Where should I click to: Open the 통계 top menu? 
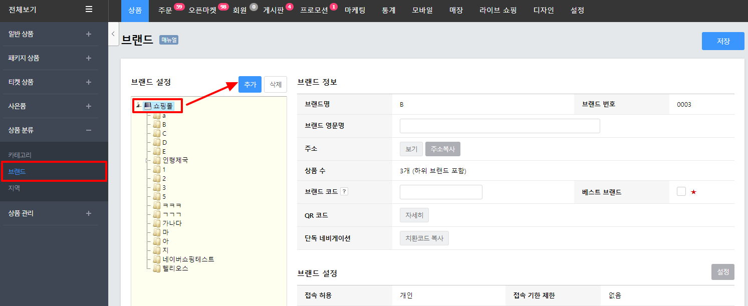pyautogui.click(x=388, y=11)
